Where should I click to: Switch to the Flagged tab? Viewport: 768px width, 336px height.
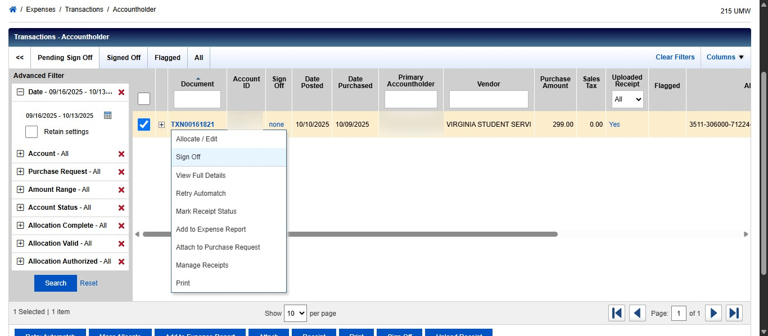168,58
